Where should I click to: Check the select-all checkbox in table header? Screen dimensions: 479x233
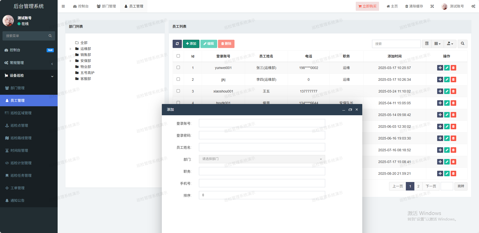178,56
